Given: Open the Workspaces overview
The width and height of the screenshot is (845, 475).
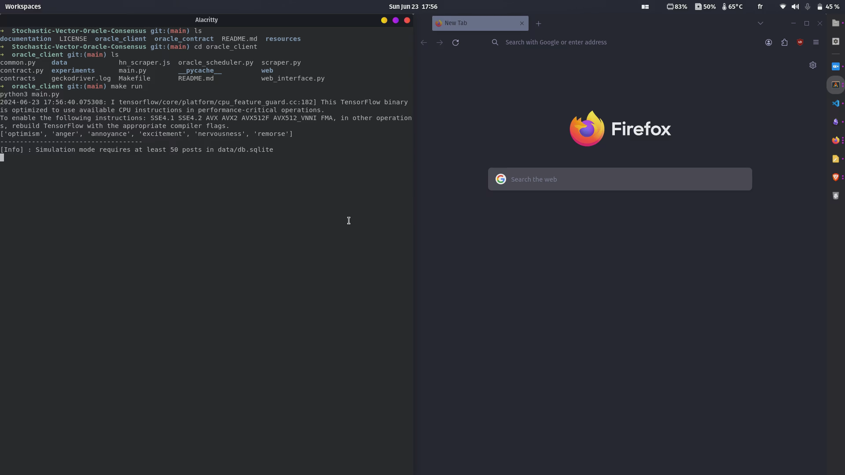Looking at the screenshot, I should pos(23,7).
